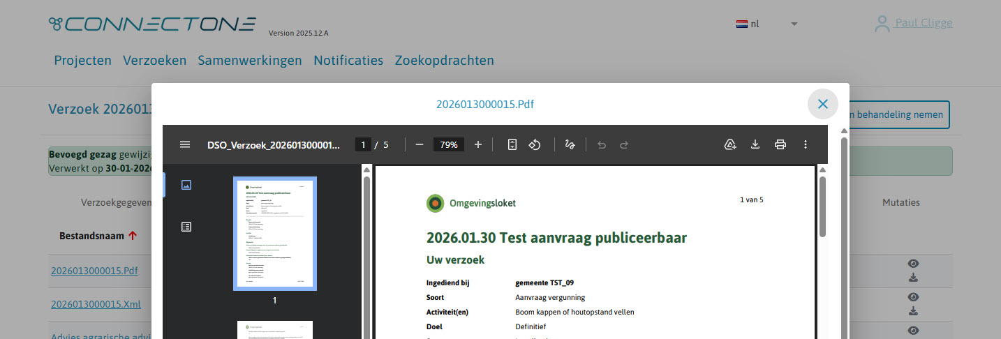Download 2026013000015.Xml via row download icon
This screenshot has width=1001, height=339.
click(x=913, y=311)
